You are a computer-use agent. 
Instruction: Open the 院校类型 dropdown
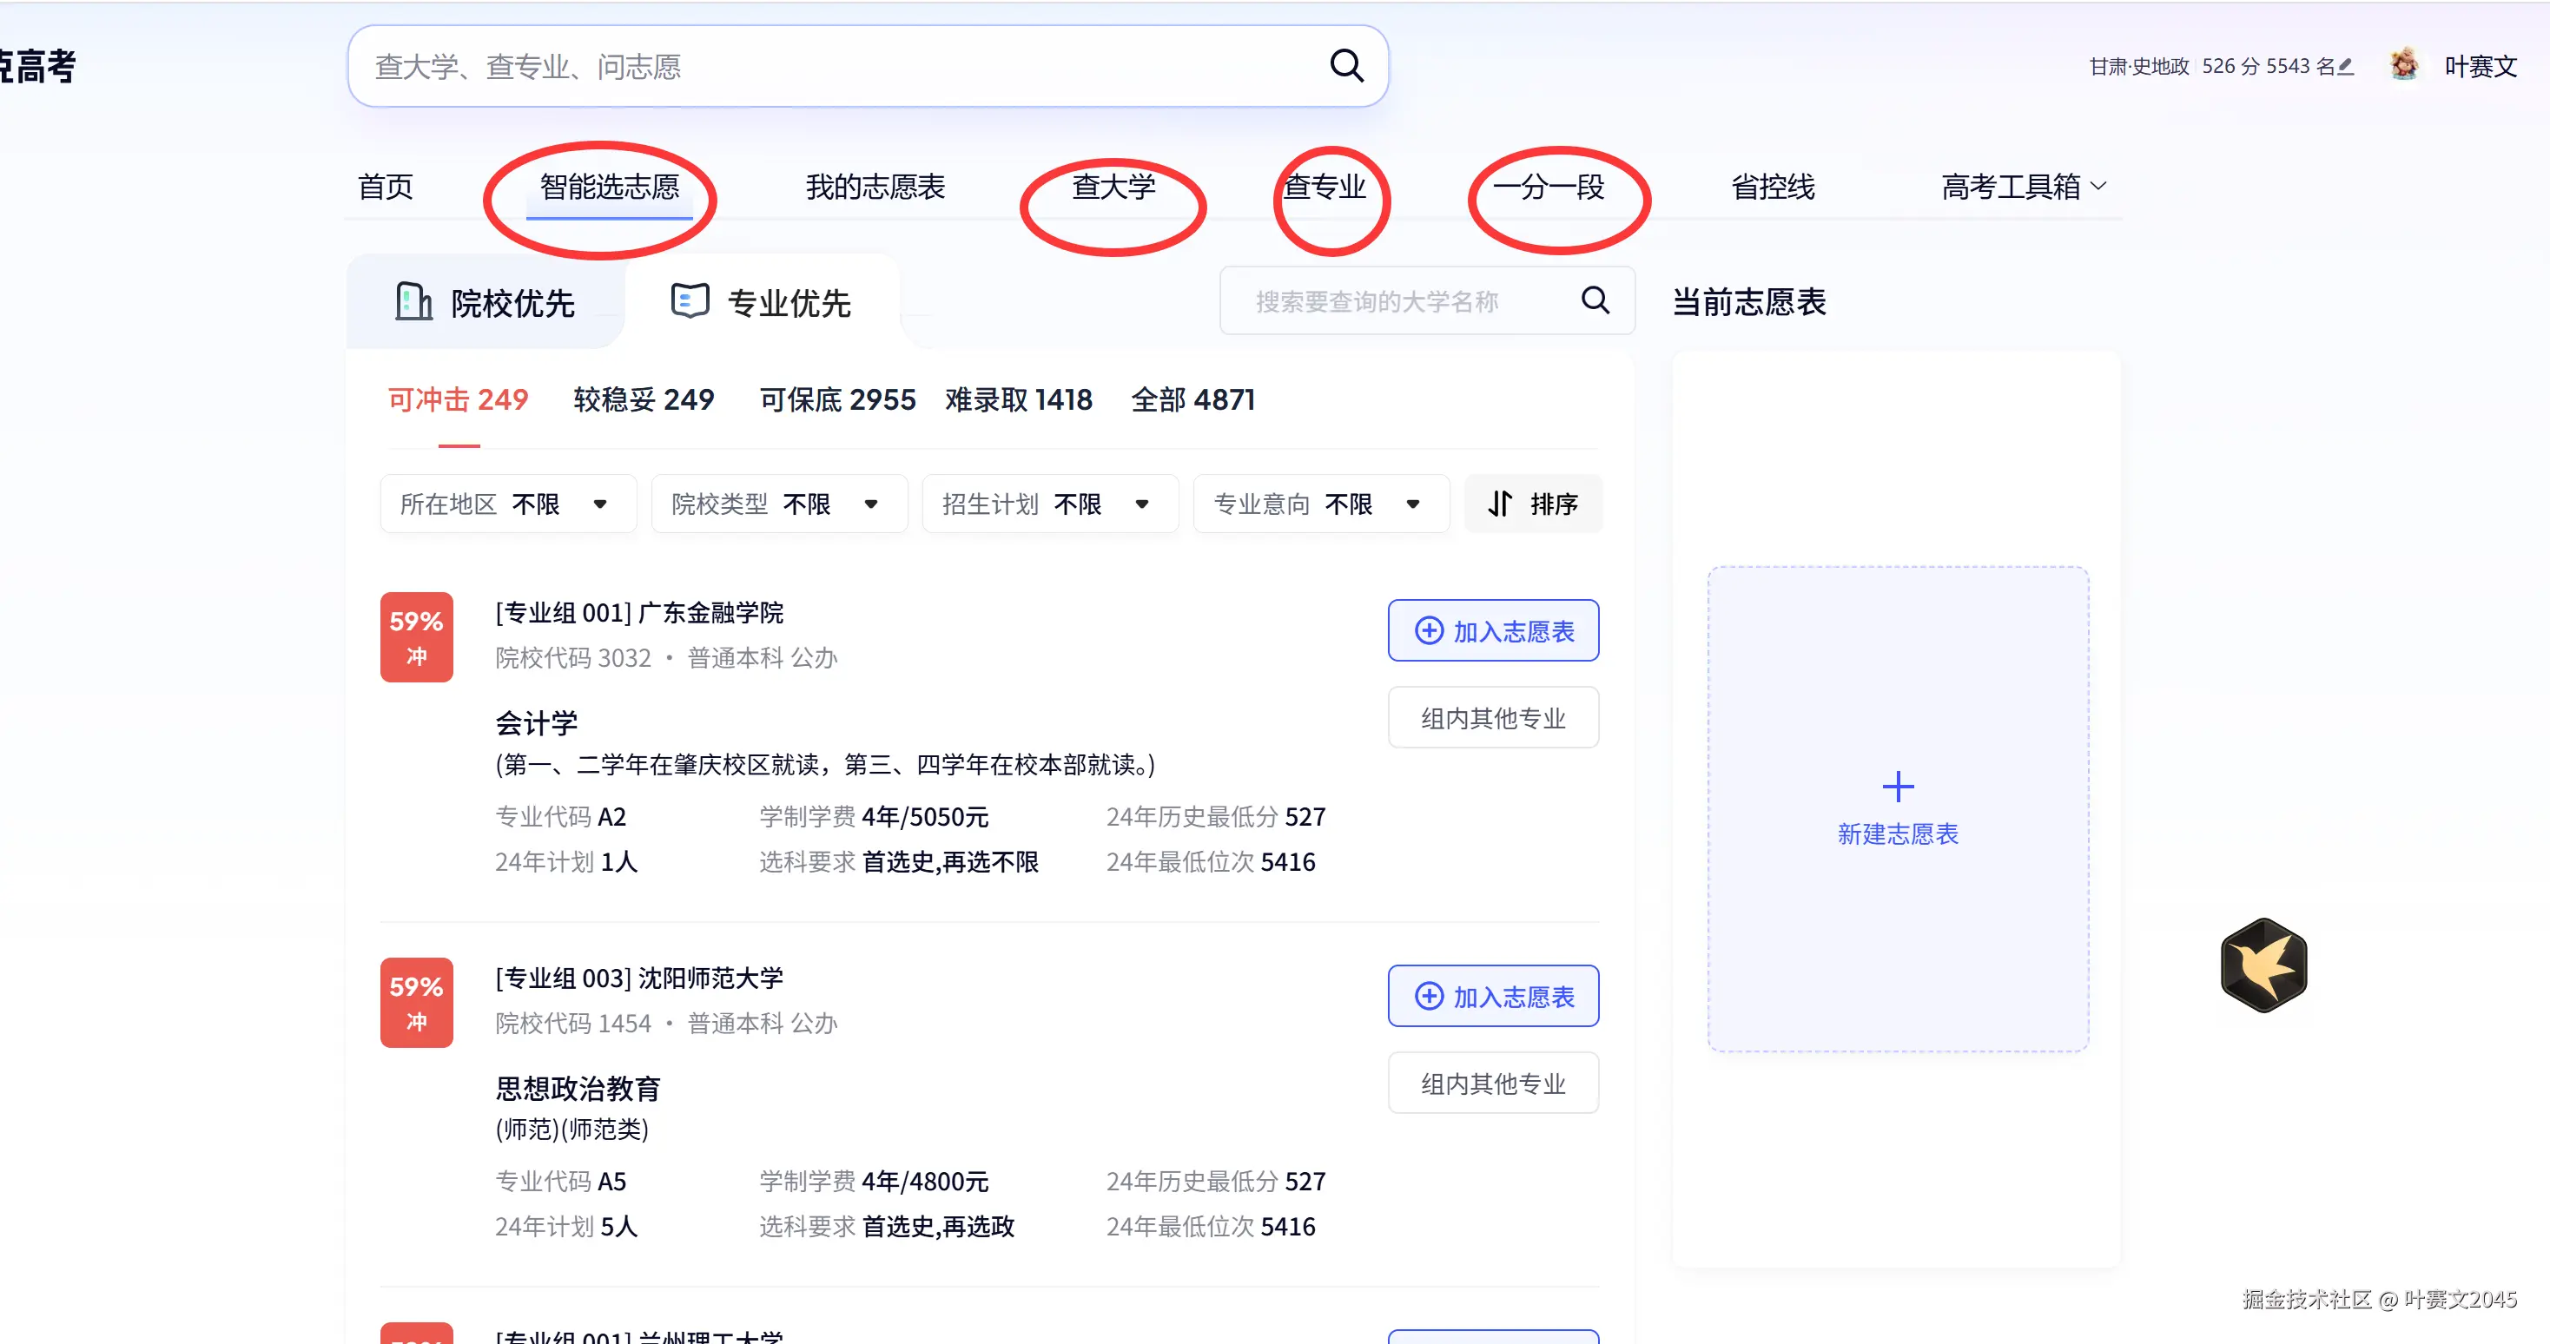point(778,504)
